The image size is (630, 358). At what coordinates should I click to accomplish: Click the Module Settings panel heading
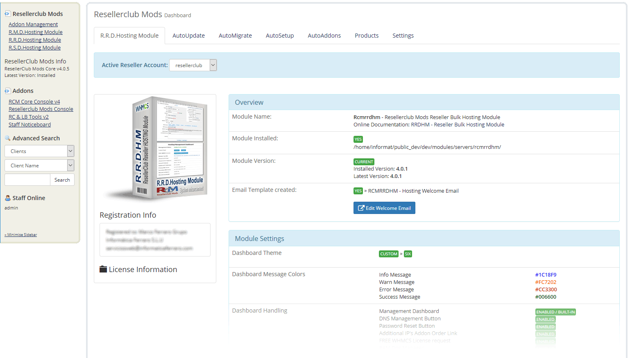[x=259, y=239]
